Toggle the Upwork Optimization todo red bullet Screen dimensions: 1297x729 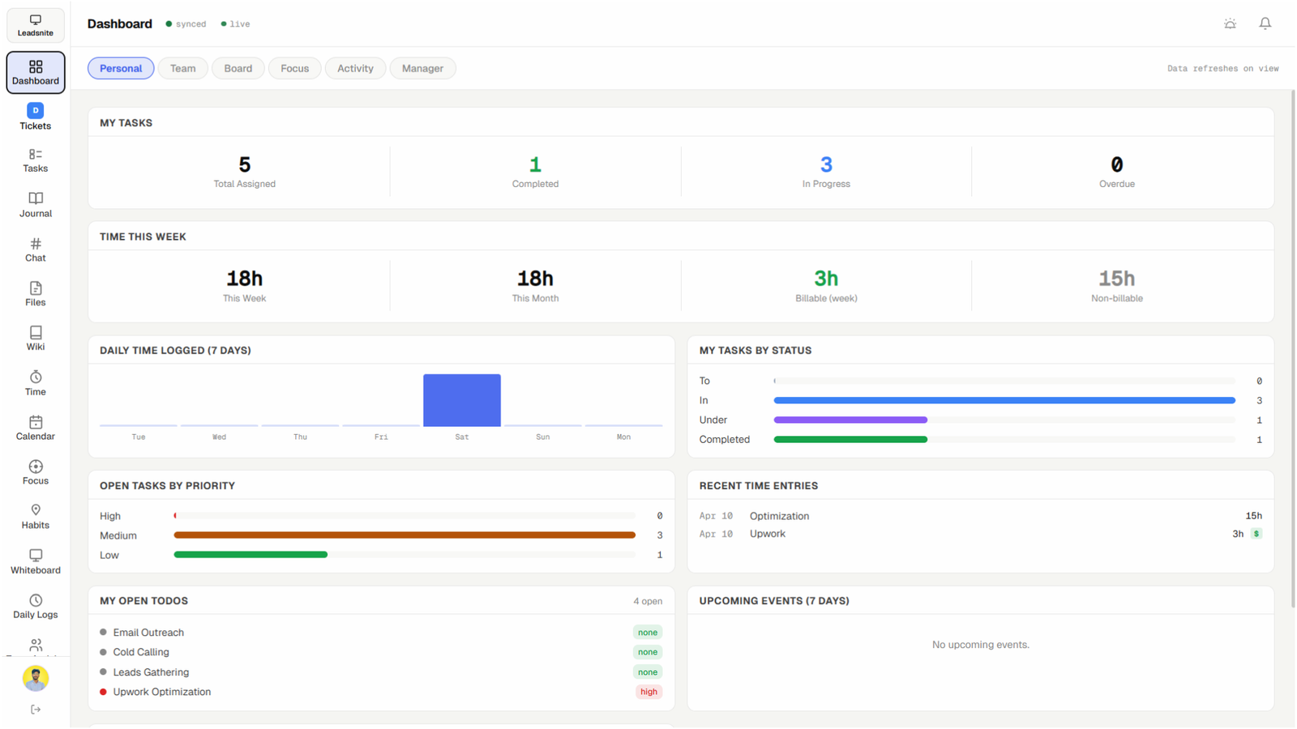103,692
